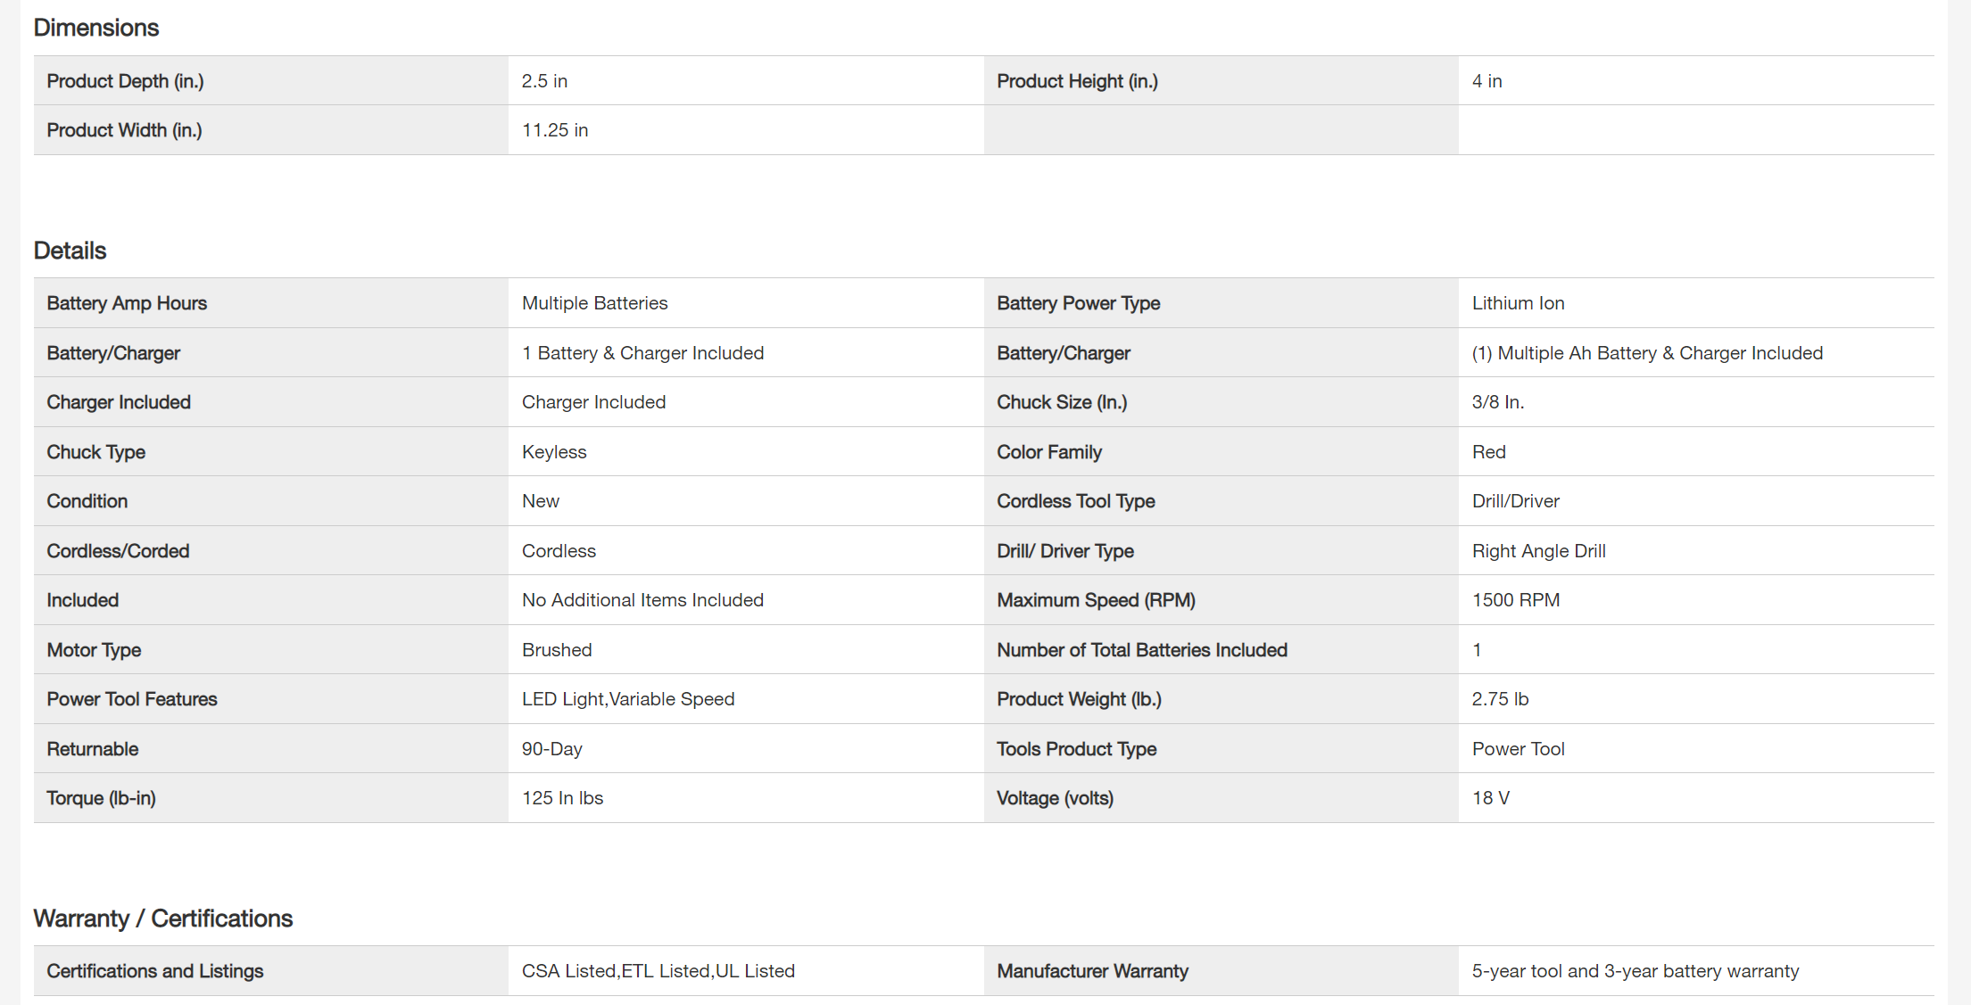Click the Color Family label

coord(1049,452)
